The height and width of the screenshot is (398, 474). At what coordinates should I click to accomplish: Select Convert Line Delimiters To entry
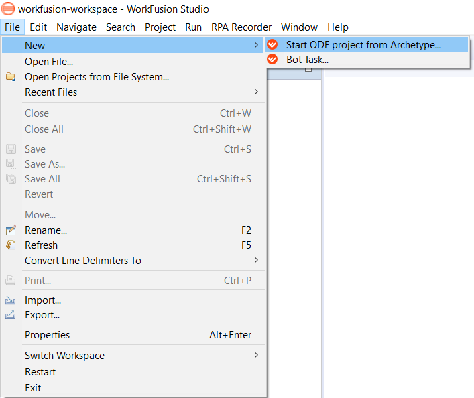coord(133,260)
